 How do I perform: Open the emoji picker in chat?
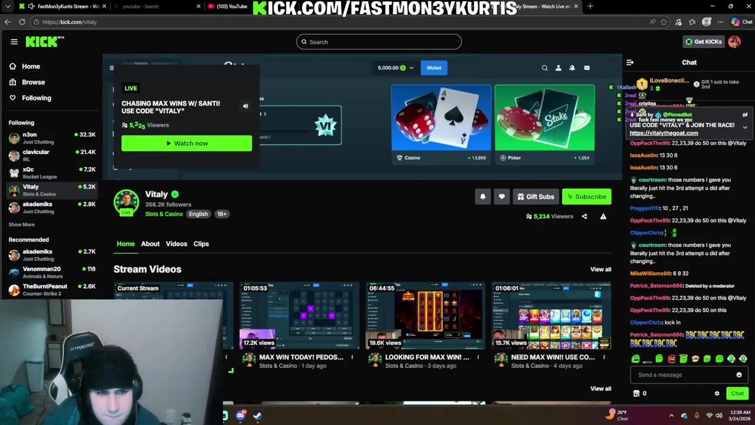click(x=739, y=375)
